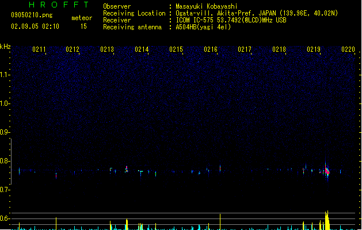Click the 0217 time marker

(245, 49)
